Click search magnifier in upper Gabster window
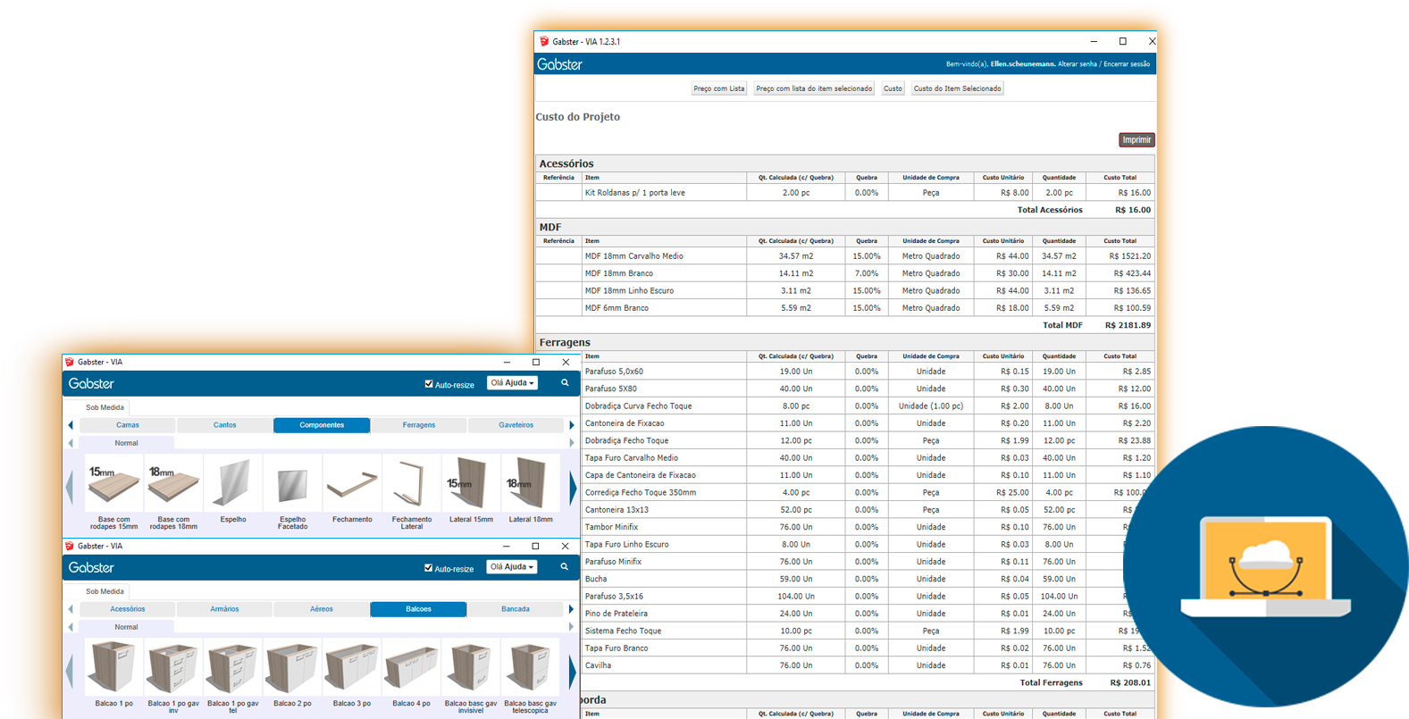 pyautogui.click(x=565, y=383)
